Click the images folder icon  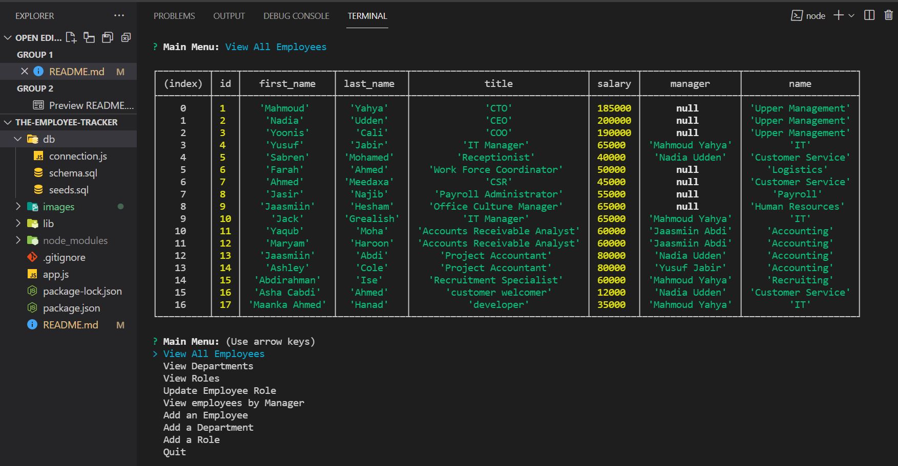coord(33,207)
